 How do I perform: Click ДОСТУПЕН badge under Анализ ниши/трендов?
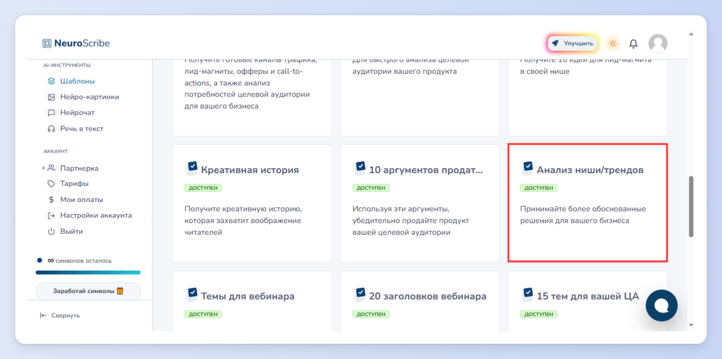(539, 188)
